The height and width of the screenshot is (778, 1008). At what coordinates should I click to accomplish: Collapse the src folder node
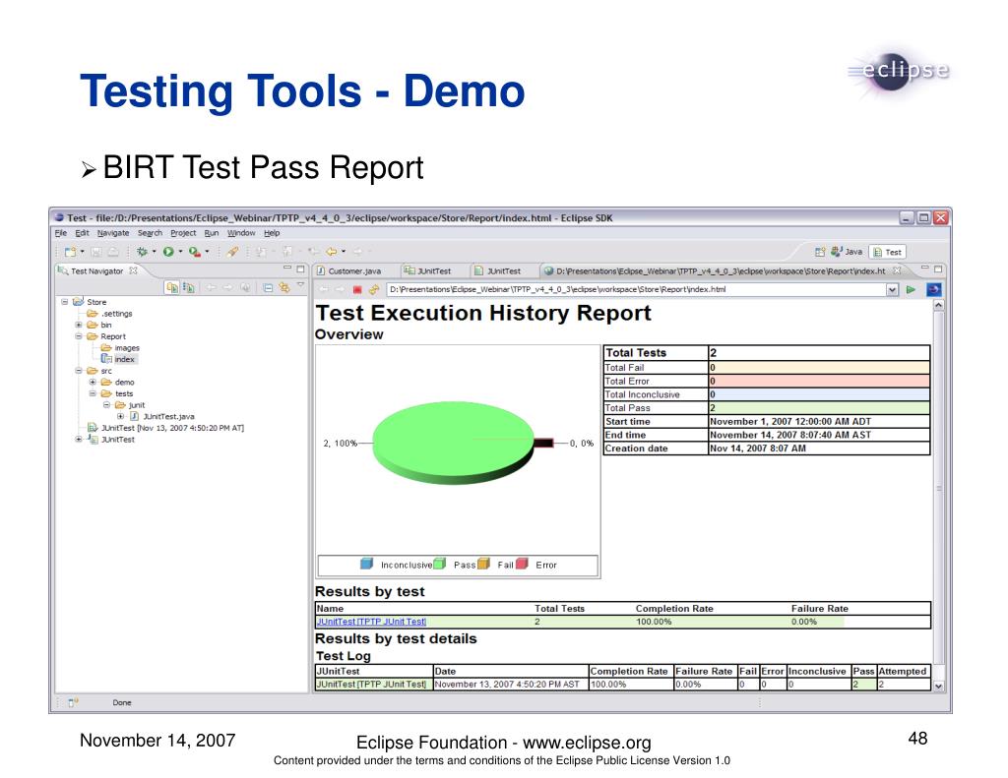point(79,371)
